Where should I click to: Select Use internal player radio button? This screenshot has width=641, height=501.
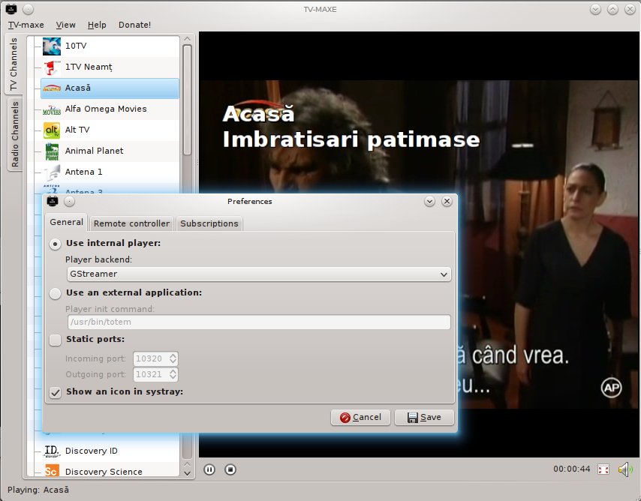tap(56, 244)
